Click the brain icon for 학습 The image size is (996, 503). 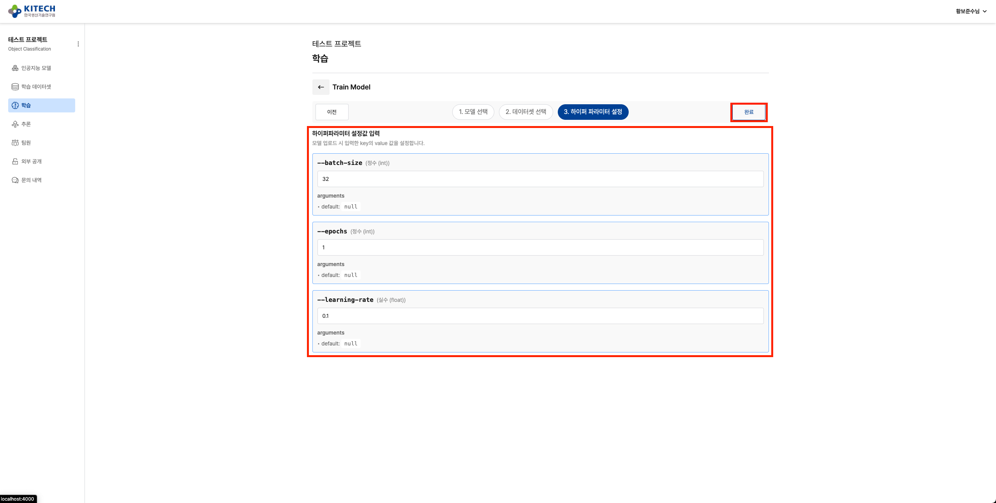(x=15, y=105)
